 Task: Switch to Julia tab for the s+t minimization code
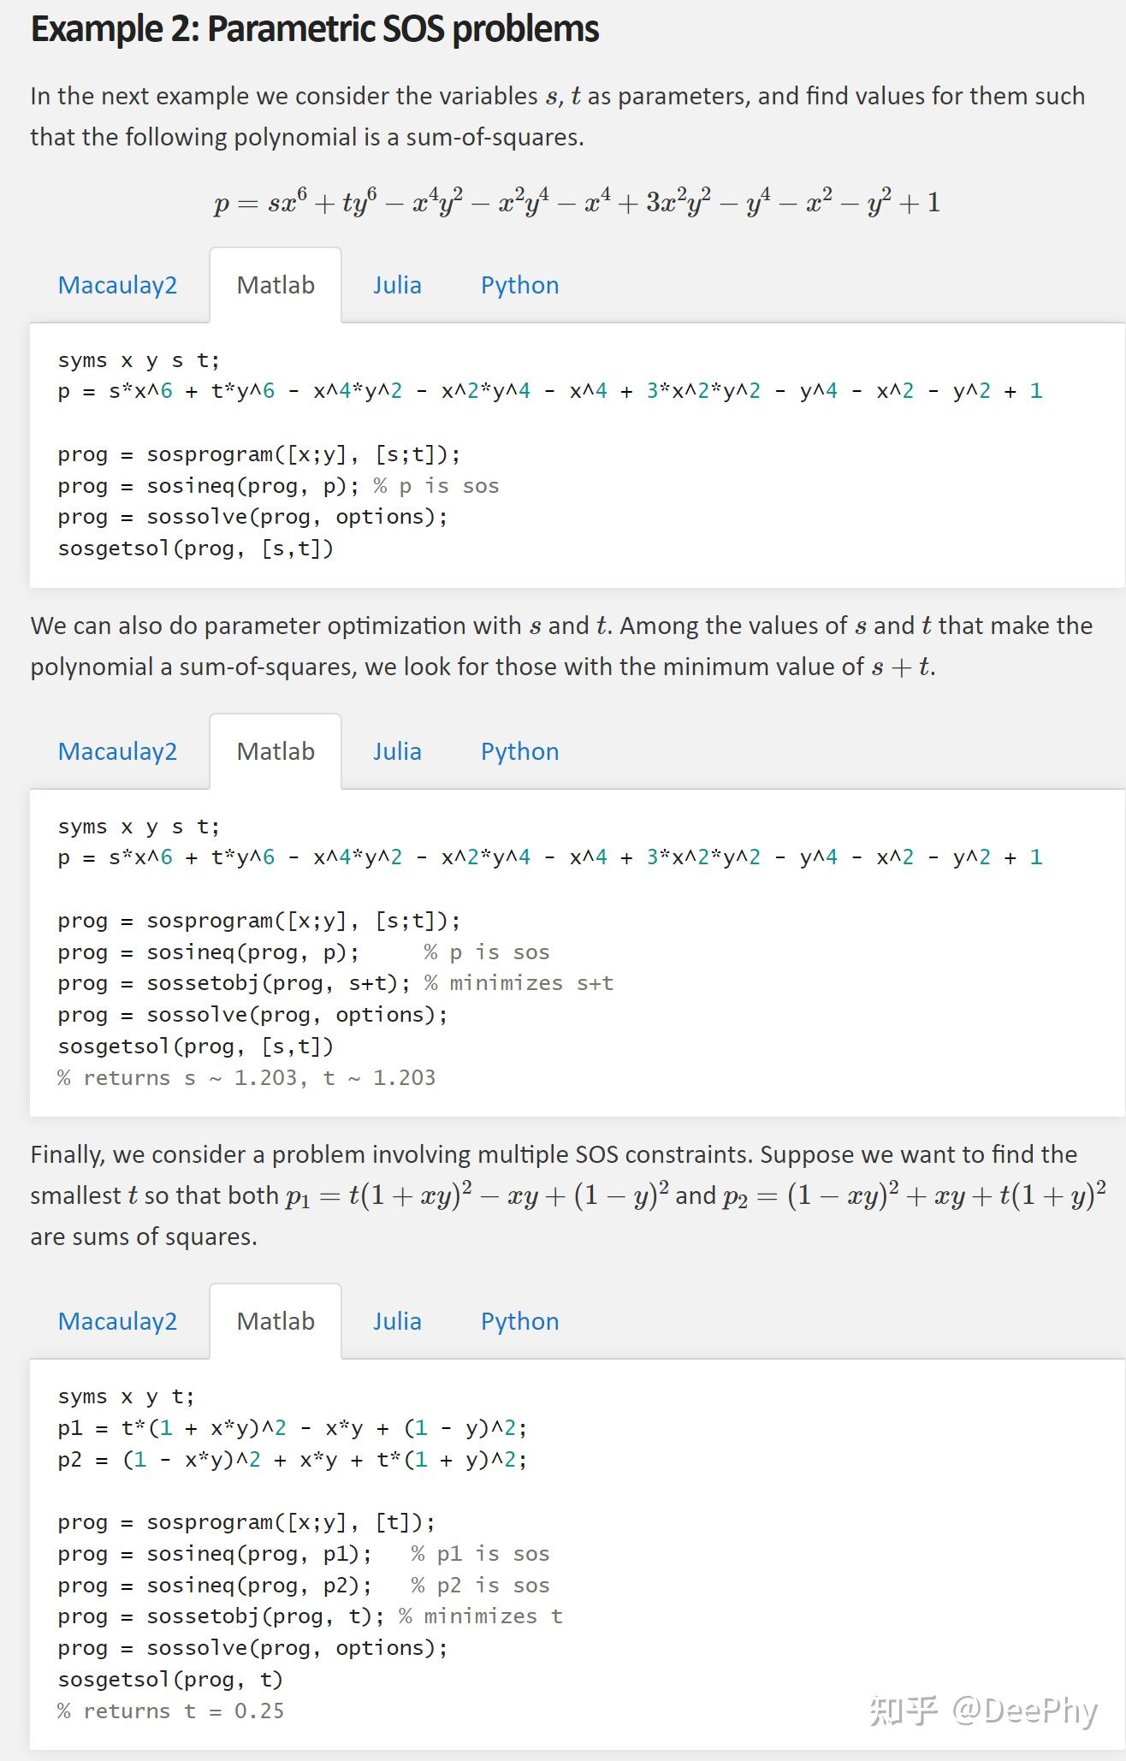point(397,751)
